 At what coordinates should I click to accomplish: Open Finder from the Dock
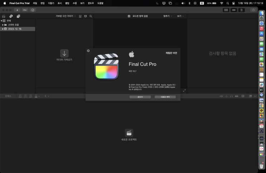(x=261, y=13)
